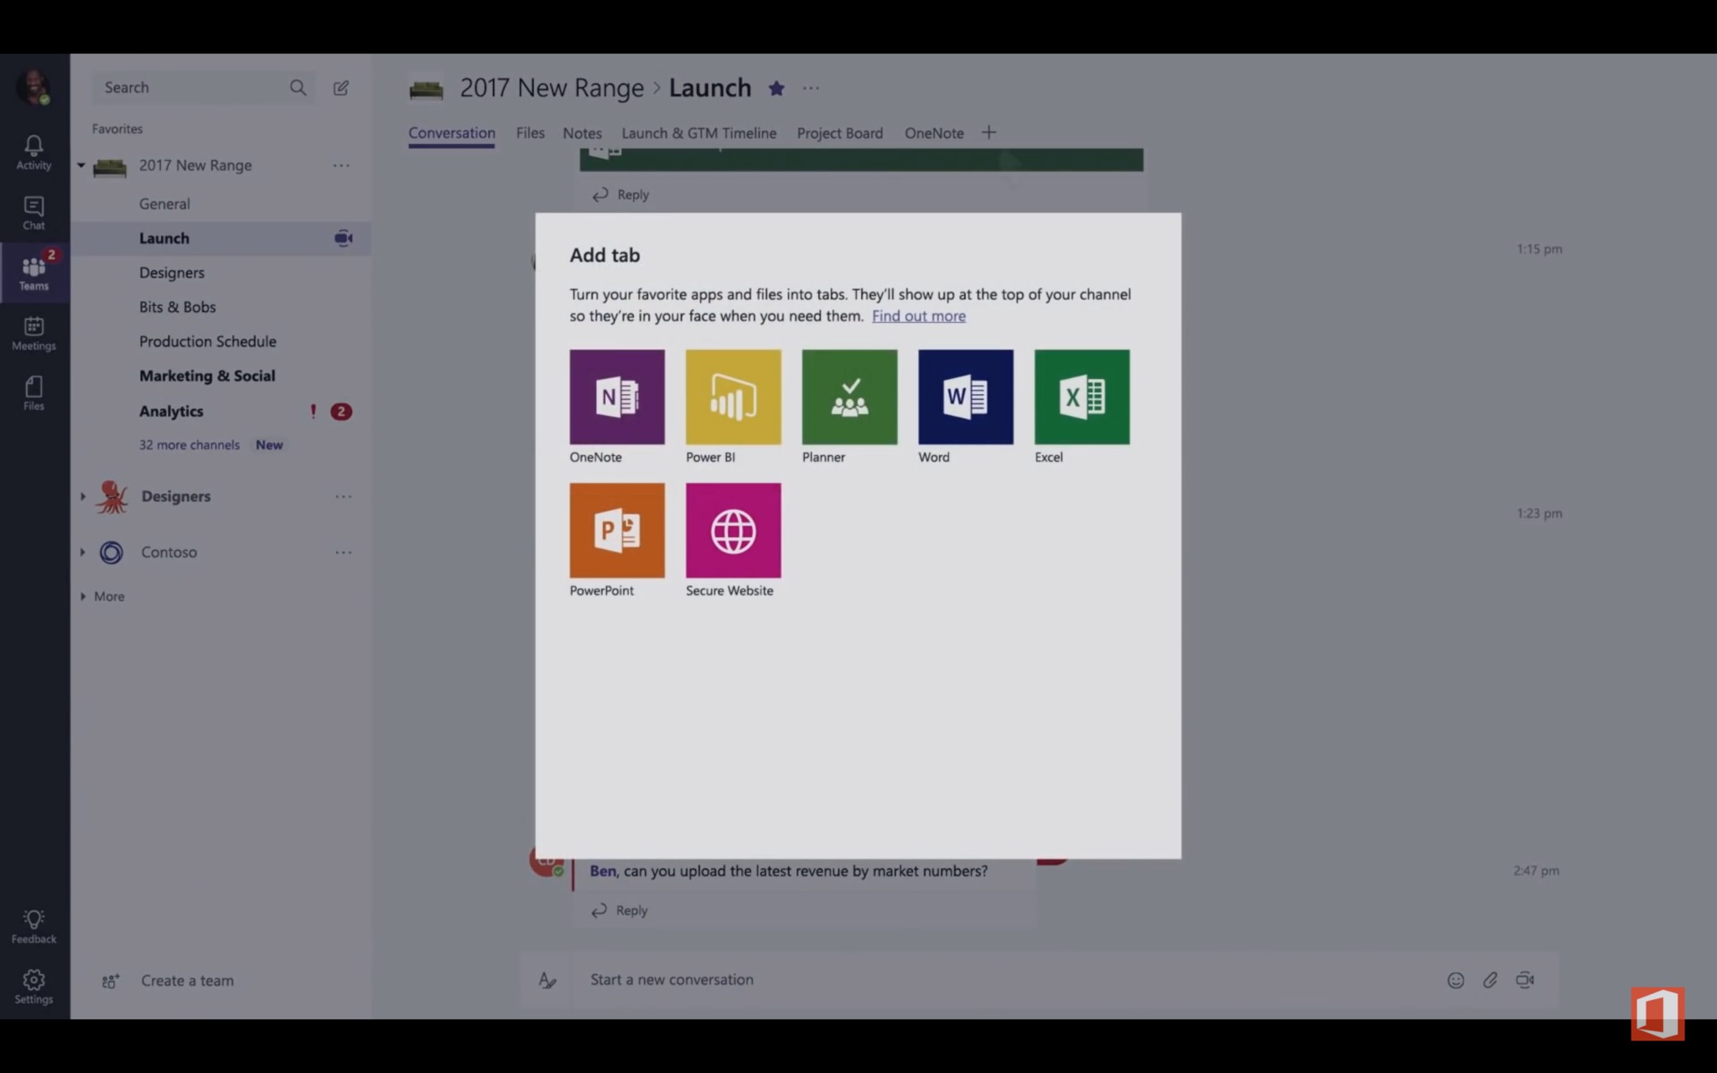Pick the Word app tile
This screenshot has height=1073, width=1717.
pyautogui.click(x=965, y=397)
